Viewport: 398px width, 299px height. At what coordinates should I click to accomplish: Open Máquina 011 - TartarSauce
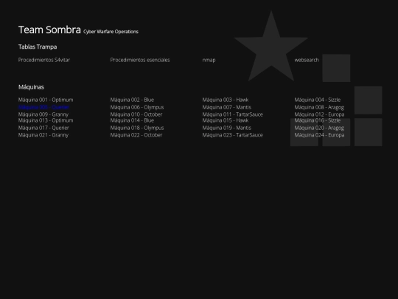tap(232, 114)
